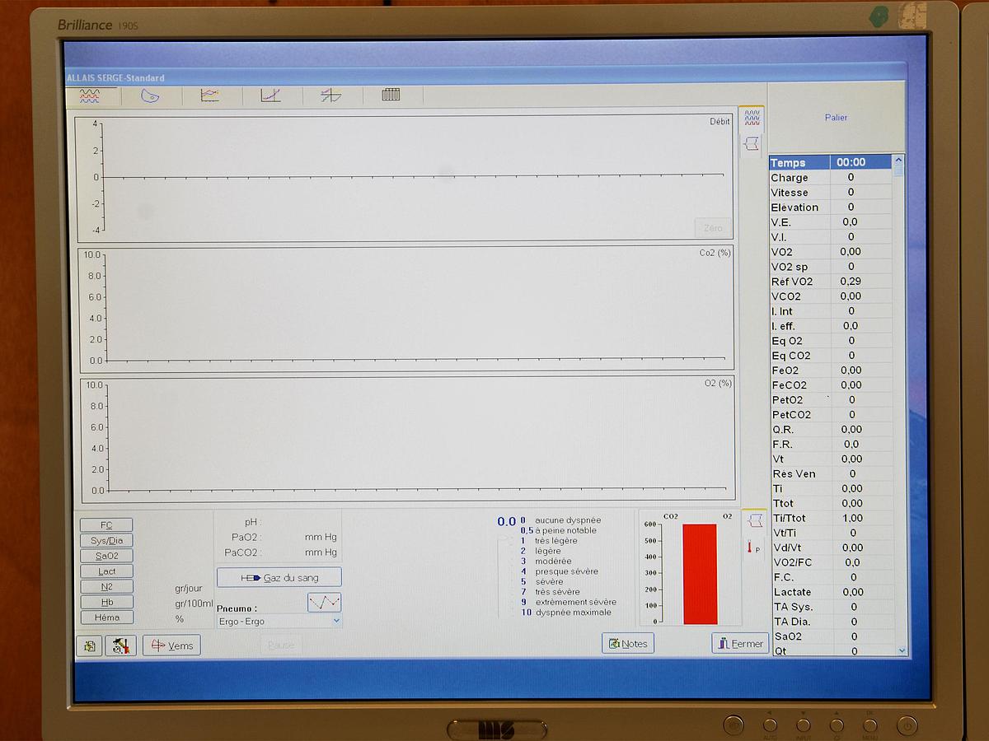Image resolution: width=989 pixels, height=741 pixels.
Task: Select the waveform curves toolbar tab
Action: pos(90,96)
